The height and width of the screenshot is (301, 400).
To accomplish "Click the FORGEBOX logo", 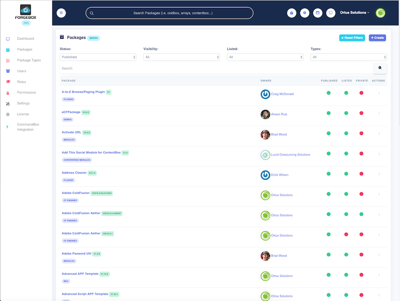I will pyautogui.click(x=26, y=12).
